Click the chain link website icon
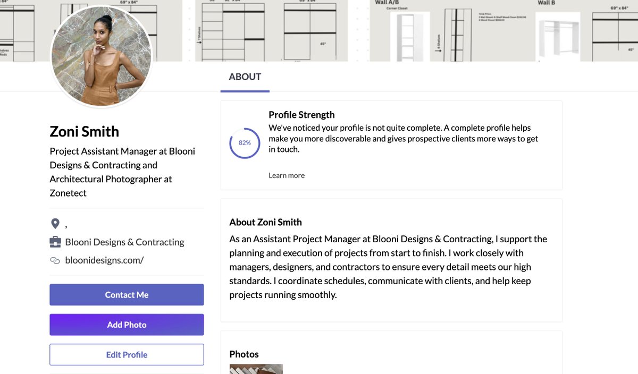 [x=54, y=260]
